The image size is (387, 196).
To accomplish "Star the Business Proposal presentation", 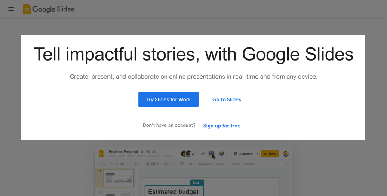I will point(142,152).
